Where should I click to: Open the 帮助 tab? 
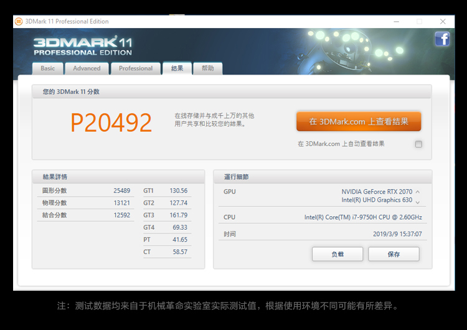pyautogui.click(x=207, y=68)
